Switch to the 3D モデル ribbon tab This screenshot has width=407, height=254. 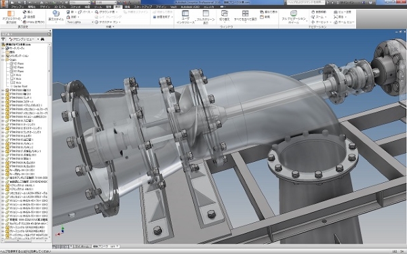(60, 7)
